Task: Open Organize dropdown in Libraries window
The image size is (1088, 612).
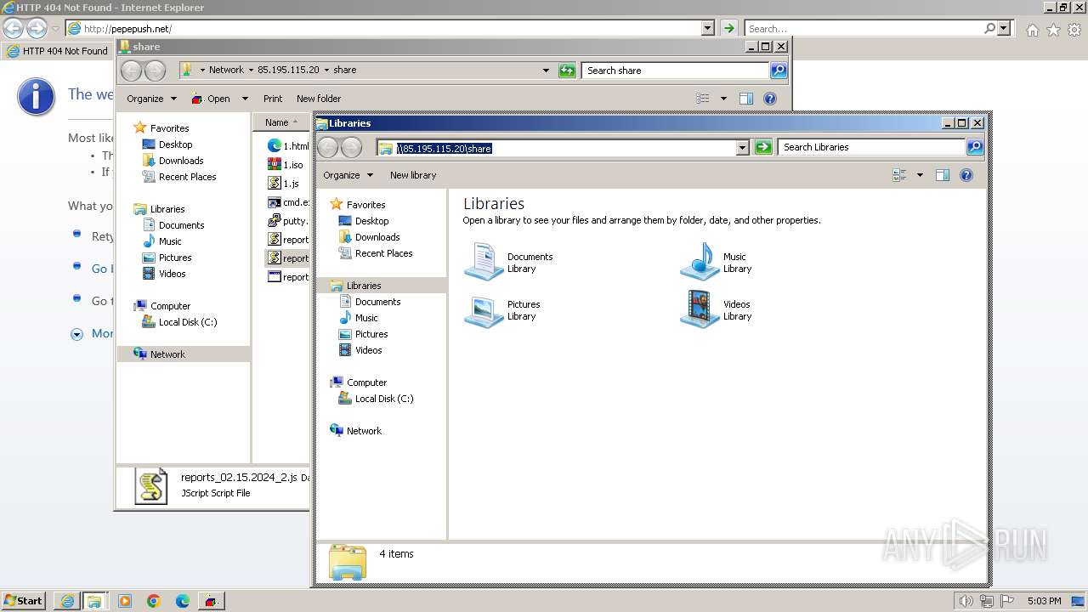Action: pyautogui.click(x=348, y=175)
